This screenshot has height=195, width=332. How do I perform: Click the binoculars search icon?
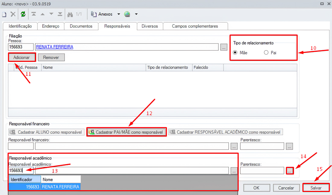(70, 14)
